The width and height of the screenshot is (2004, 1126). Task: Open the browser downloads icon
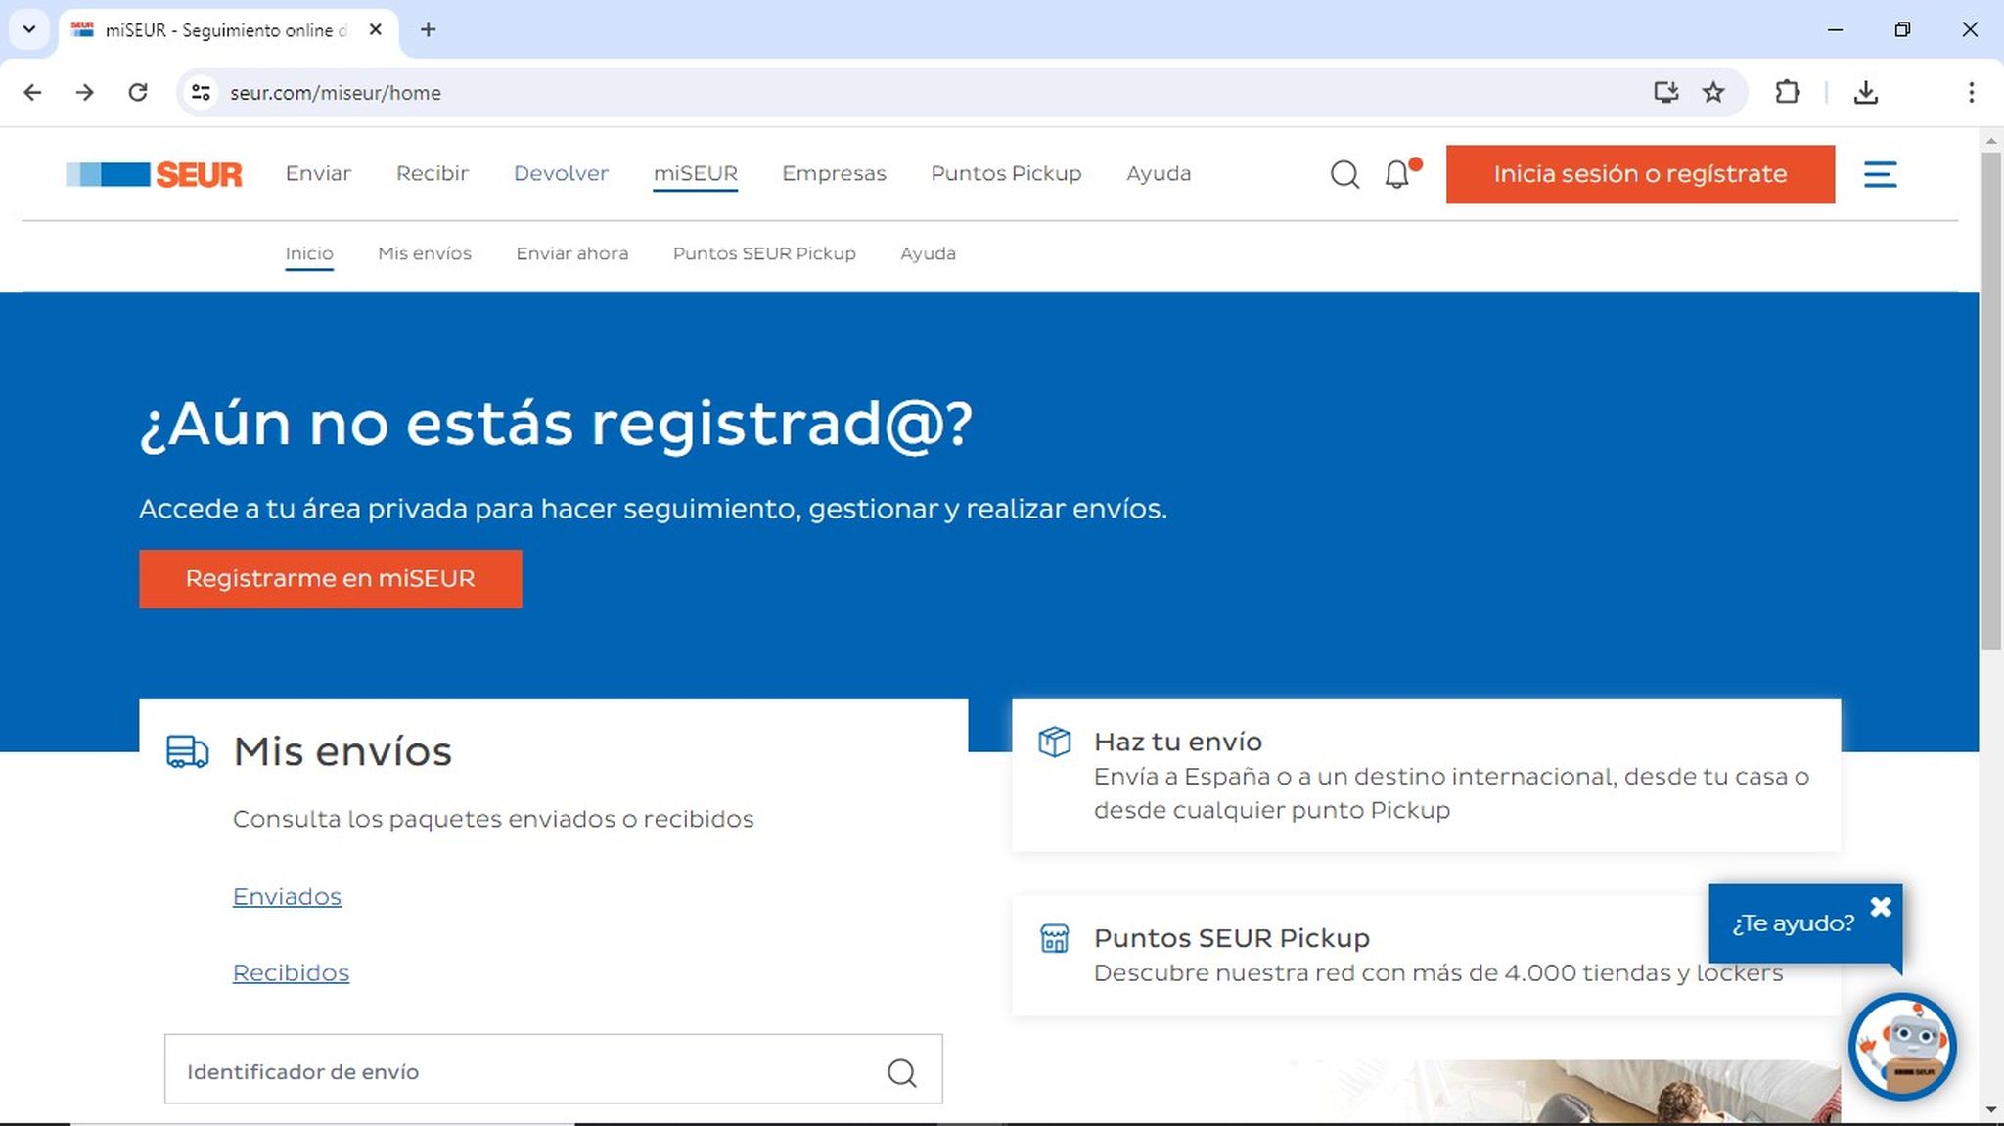click(1867, 92)
